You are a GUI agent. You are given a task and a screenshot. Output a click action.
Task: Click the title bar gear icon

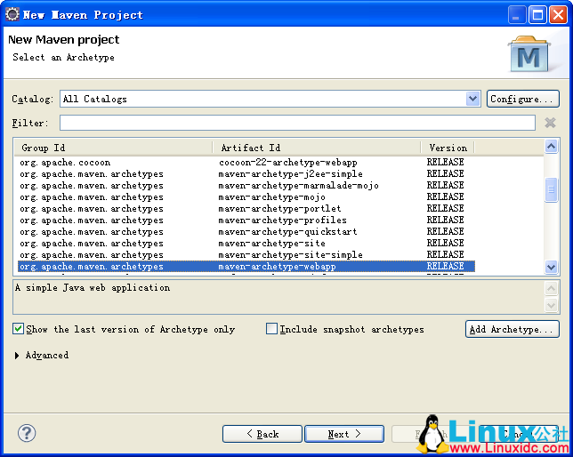coord(12,14)
